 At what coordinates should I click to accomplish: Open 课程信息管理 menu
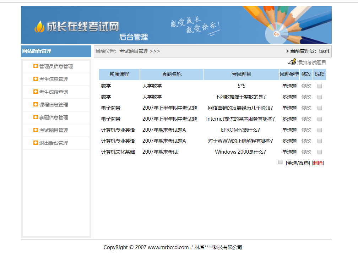pos(54,105)
